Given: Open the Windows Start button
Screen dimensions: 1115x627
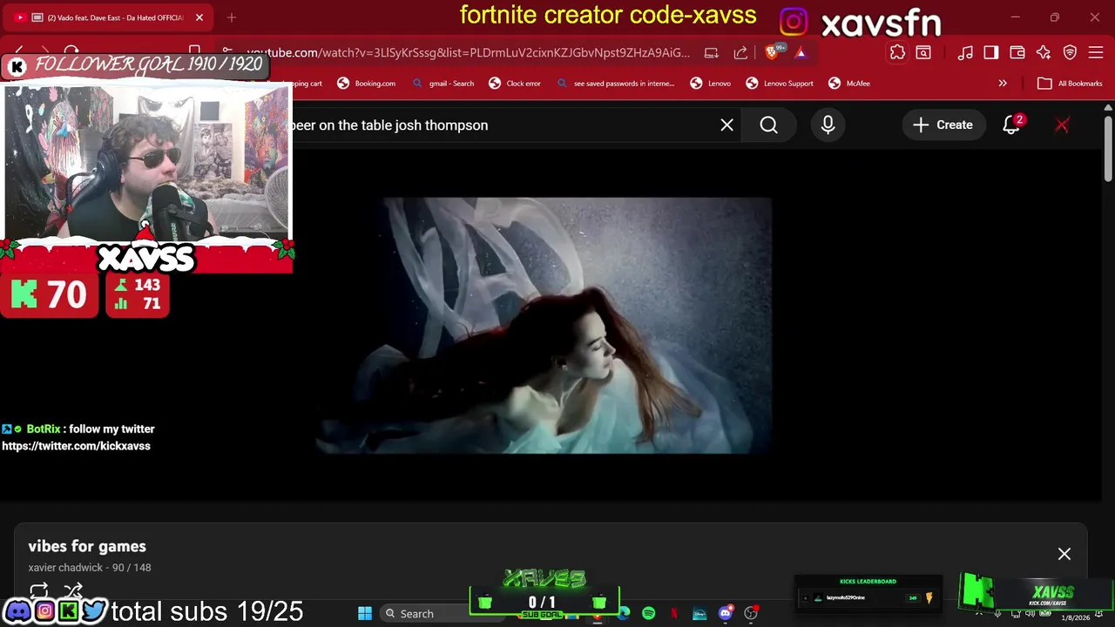Looking at the screenshot, I should [365, 614].
